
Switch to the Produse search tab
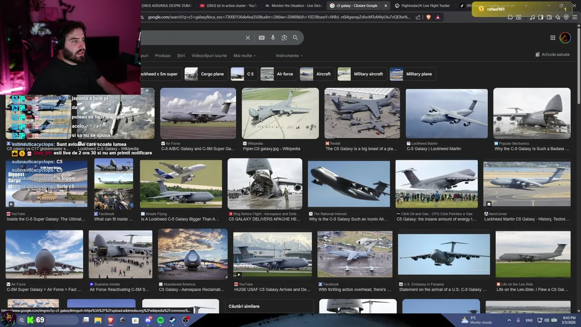[162, 55]
